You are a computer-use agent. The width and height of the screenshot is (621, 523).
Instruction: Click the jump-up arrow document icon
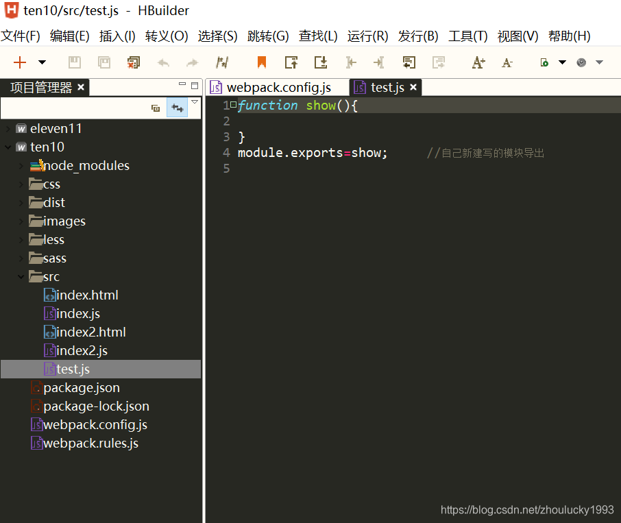coord(291,62)
